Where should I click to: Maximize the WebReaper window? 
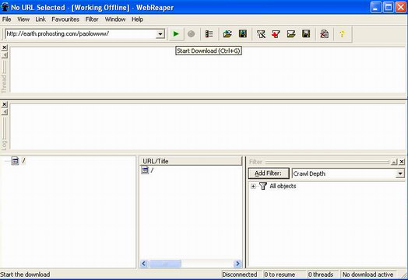[x=389, y=7]
